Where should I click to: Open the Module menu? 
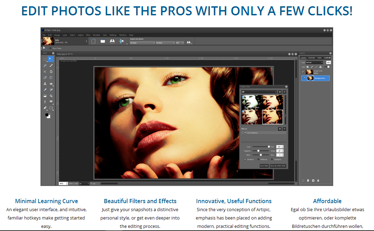coord(96,35)
